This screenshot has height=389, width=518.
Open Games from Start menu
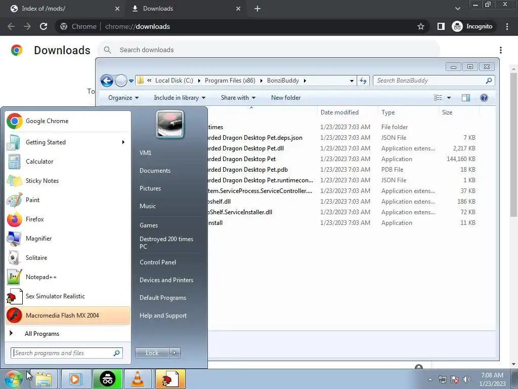pos(149,225)
